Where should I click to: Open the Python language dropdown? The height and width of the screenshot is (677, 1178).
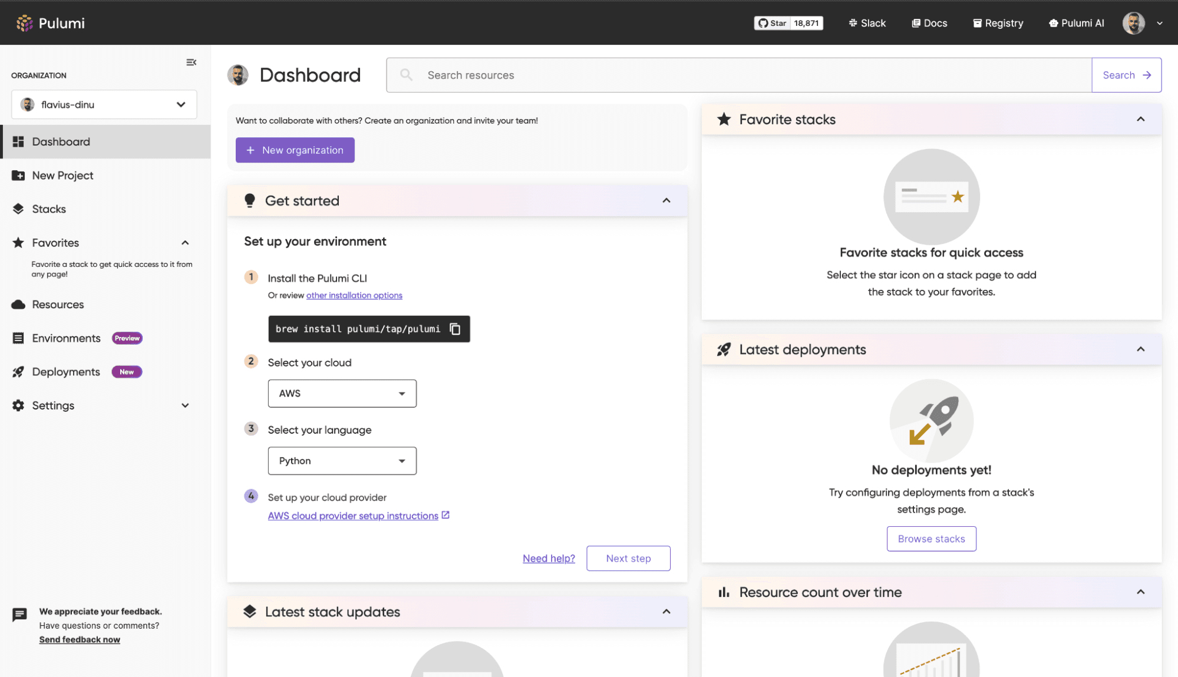tap(342, 461)
